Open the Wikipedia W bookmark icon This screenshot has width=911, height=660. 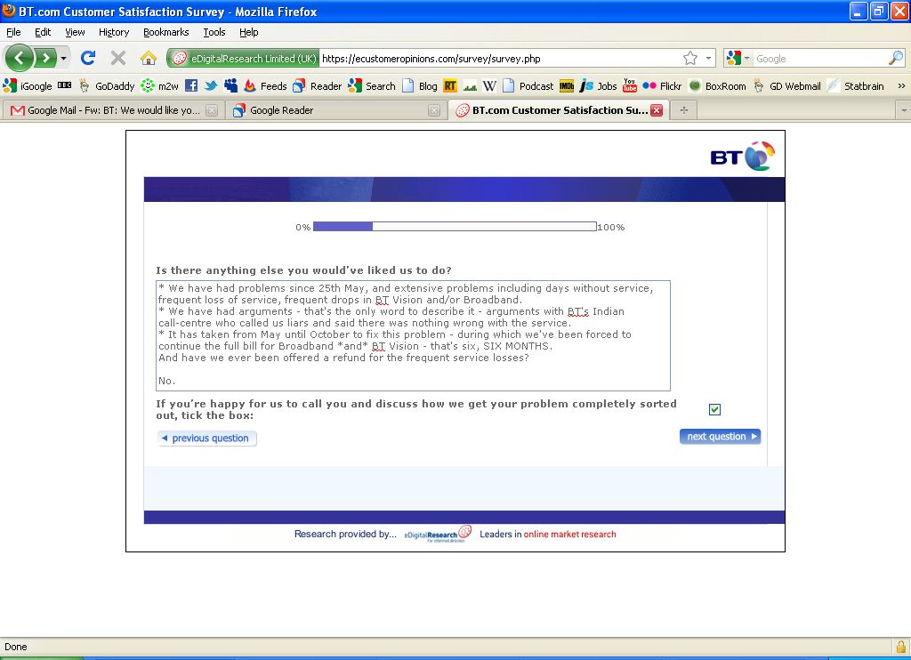[x=489, y=86]
